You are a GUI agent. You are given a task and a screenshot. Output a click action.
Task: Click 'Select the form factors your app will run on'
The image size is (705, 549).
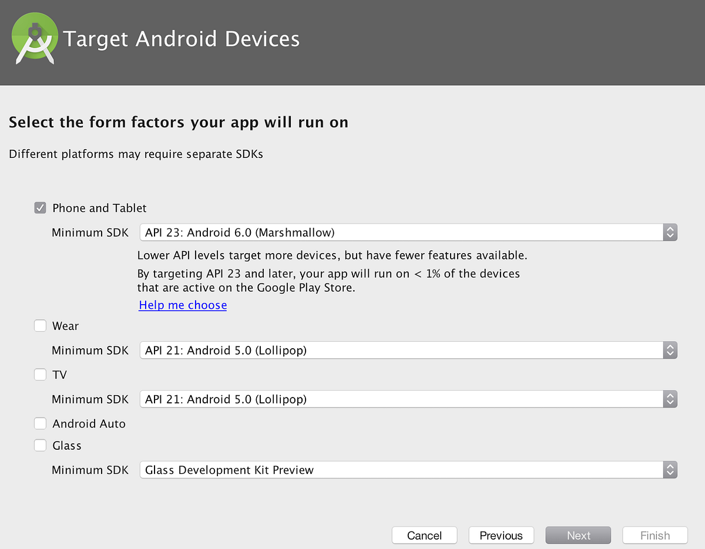point(179,123)
